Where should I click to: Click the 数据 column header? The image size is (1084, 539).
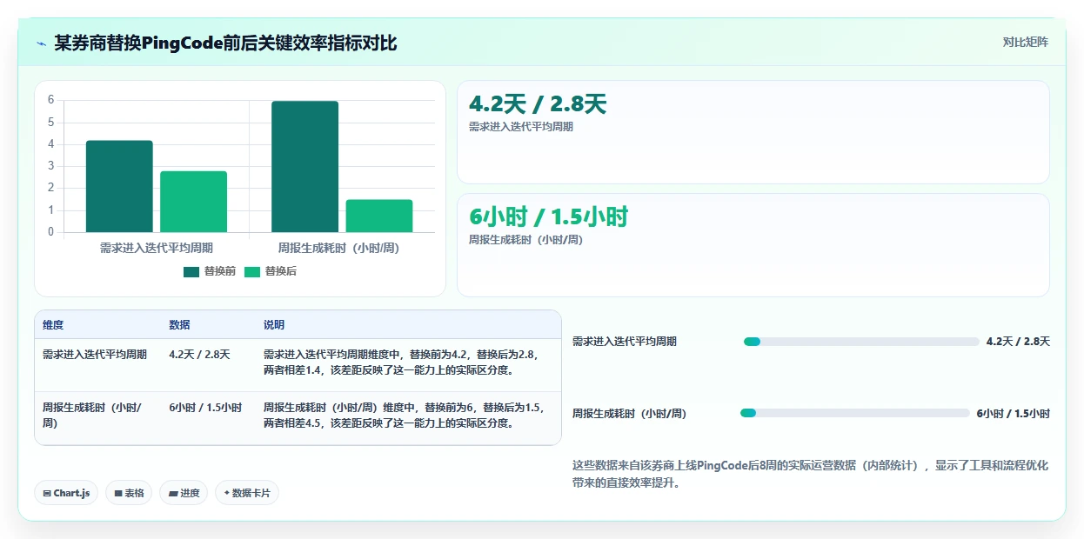(179, 325)
